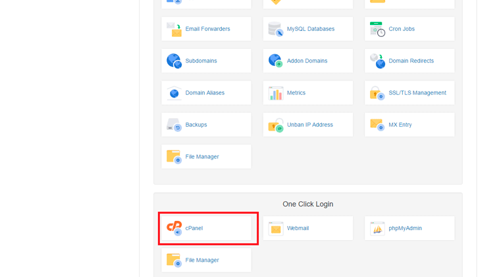The image size is (503, 277).
Task: Select the SSL/TLS Management link
Action: tap(417, 93)
